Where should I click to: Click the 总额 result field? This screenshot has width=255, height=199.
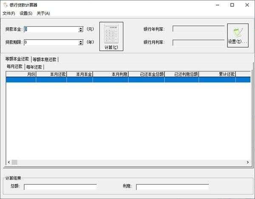60,187
